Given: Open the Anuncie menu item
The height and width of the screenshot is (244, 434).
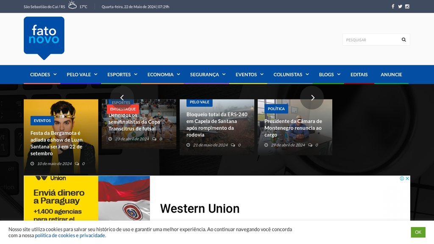Looking at the screenshot, I should pos(391,75).
